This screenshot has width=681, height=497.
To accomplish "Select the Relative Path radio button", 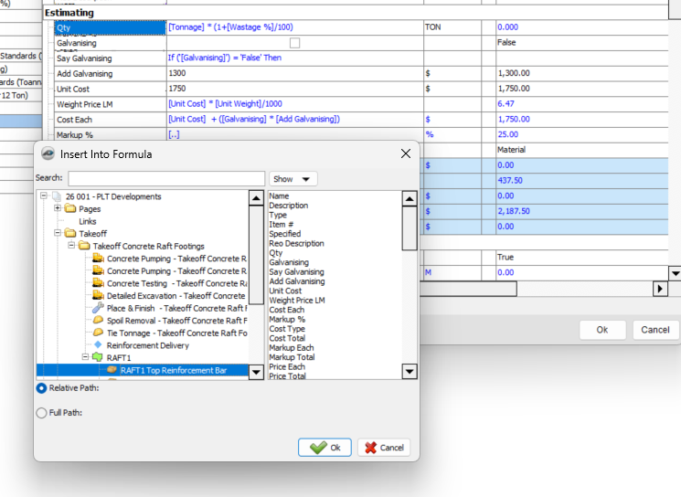I will pyautogui.click(x=41, y=388).
